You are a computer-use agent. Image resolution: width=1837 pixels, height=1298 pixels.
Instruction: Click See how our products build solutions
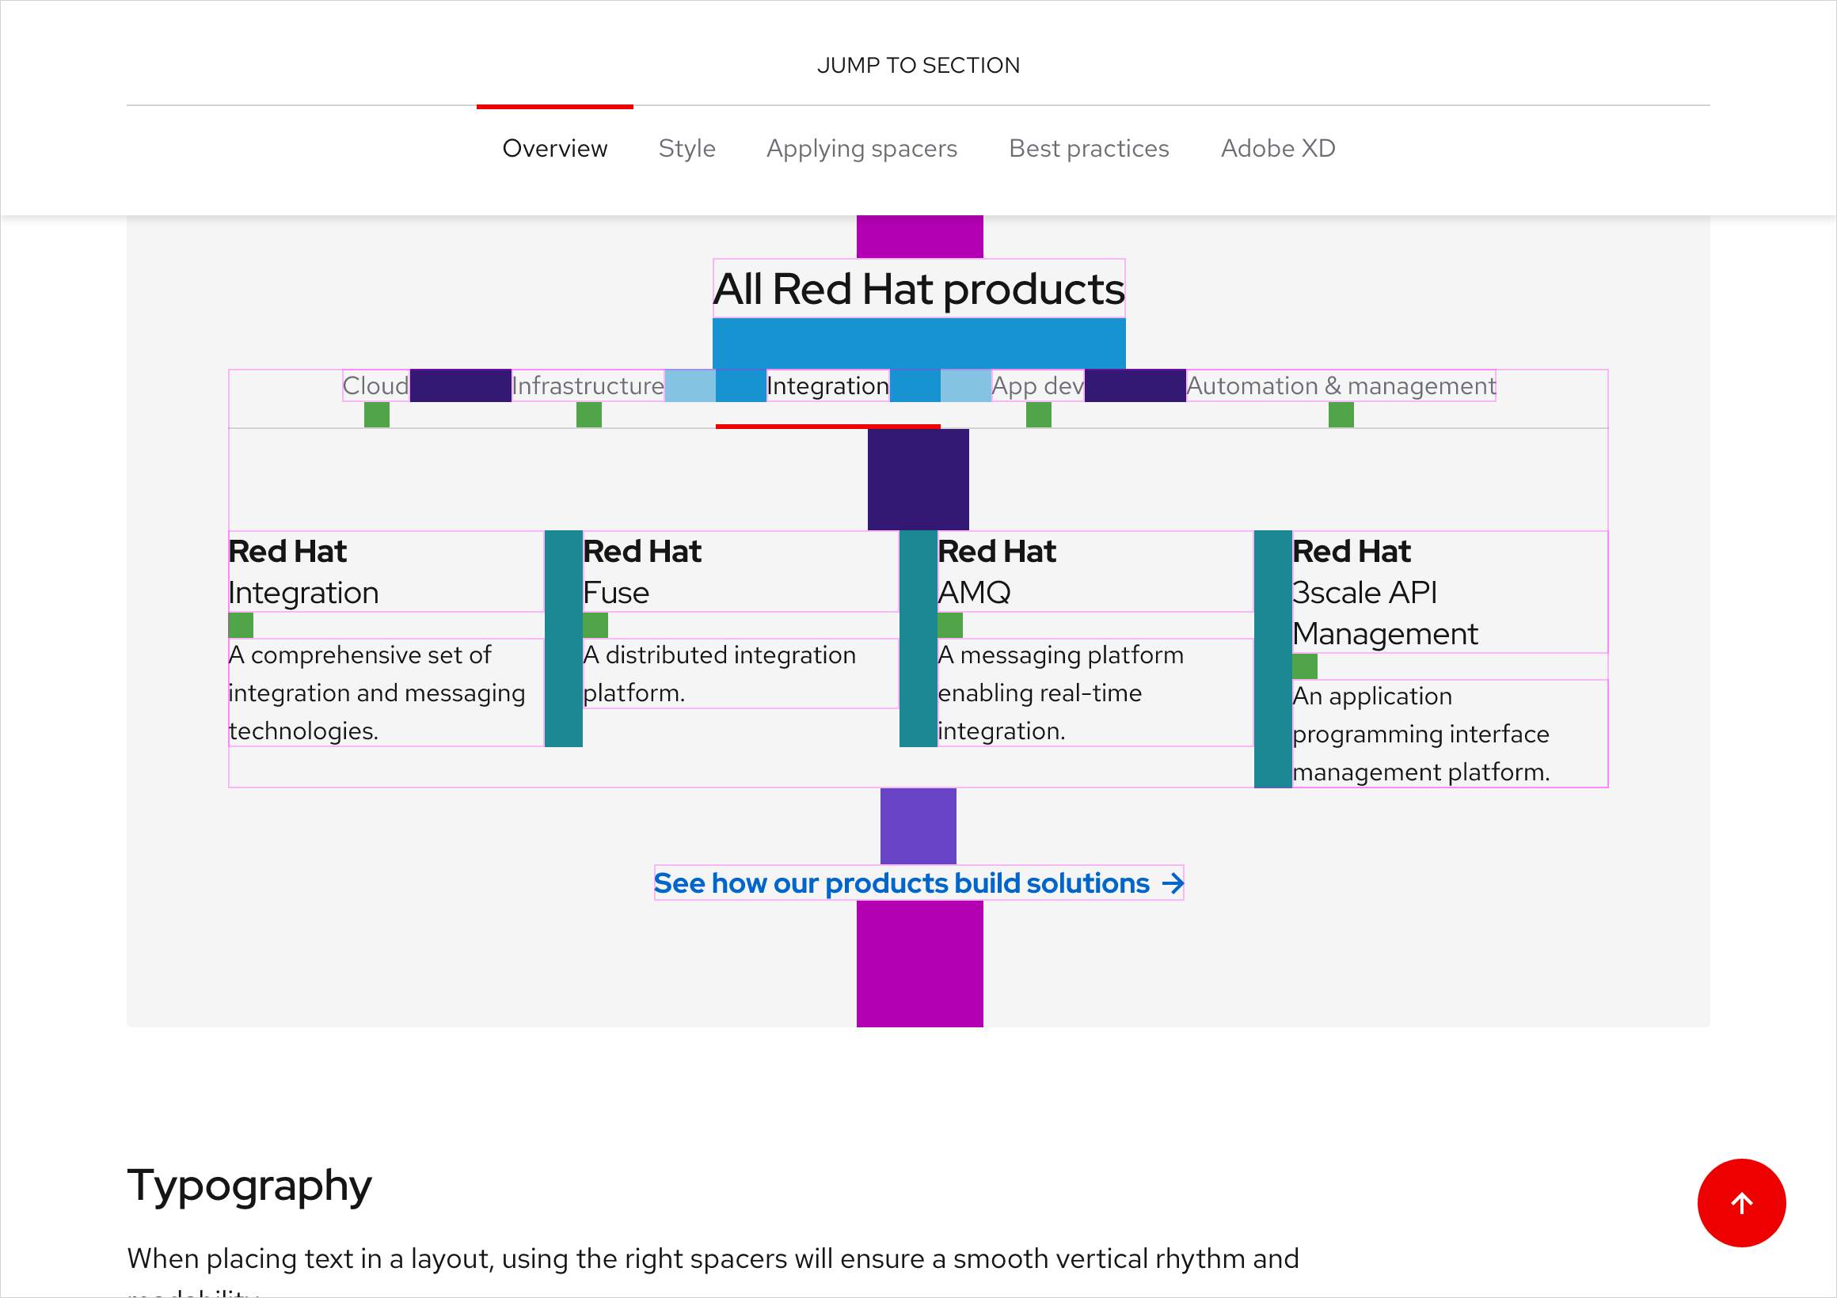(901, 883)
